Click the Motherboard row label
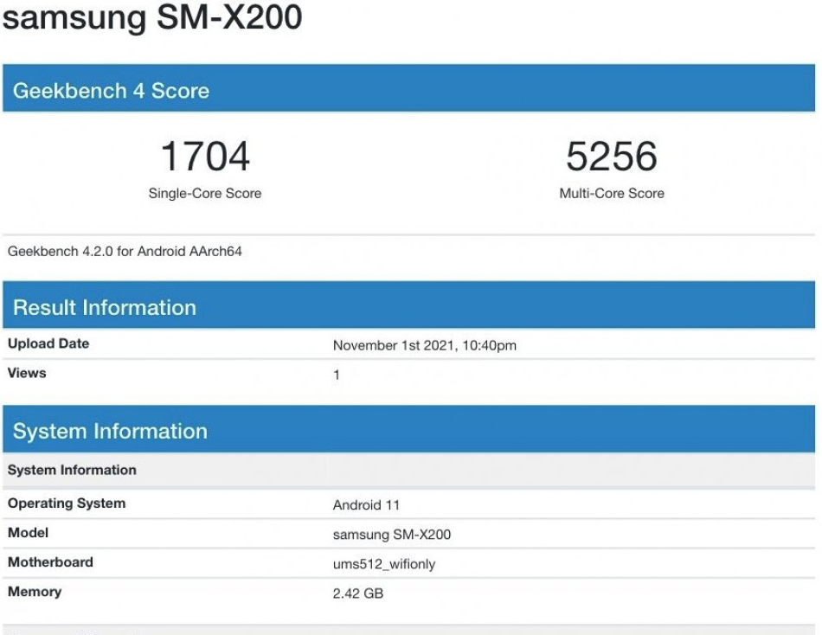This screenshot has width=822, height=635. [x=50, y=562]
